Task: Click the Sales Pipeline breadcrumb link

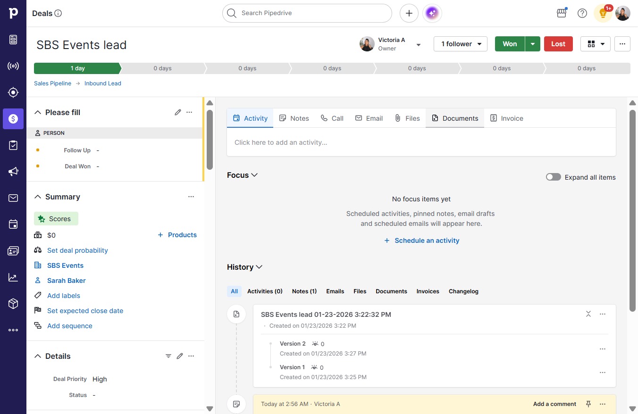Action: [x=52, y=83]
